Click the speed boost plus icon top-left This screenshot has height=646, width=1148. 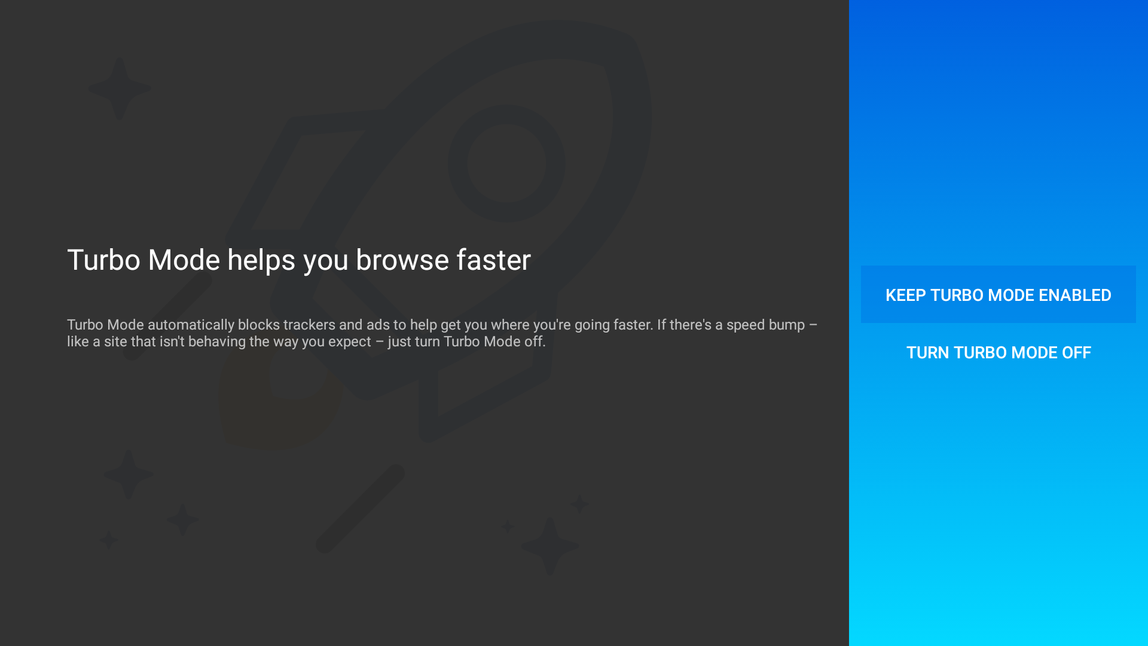118,87
